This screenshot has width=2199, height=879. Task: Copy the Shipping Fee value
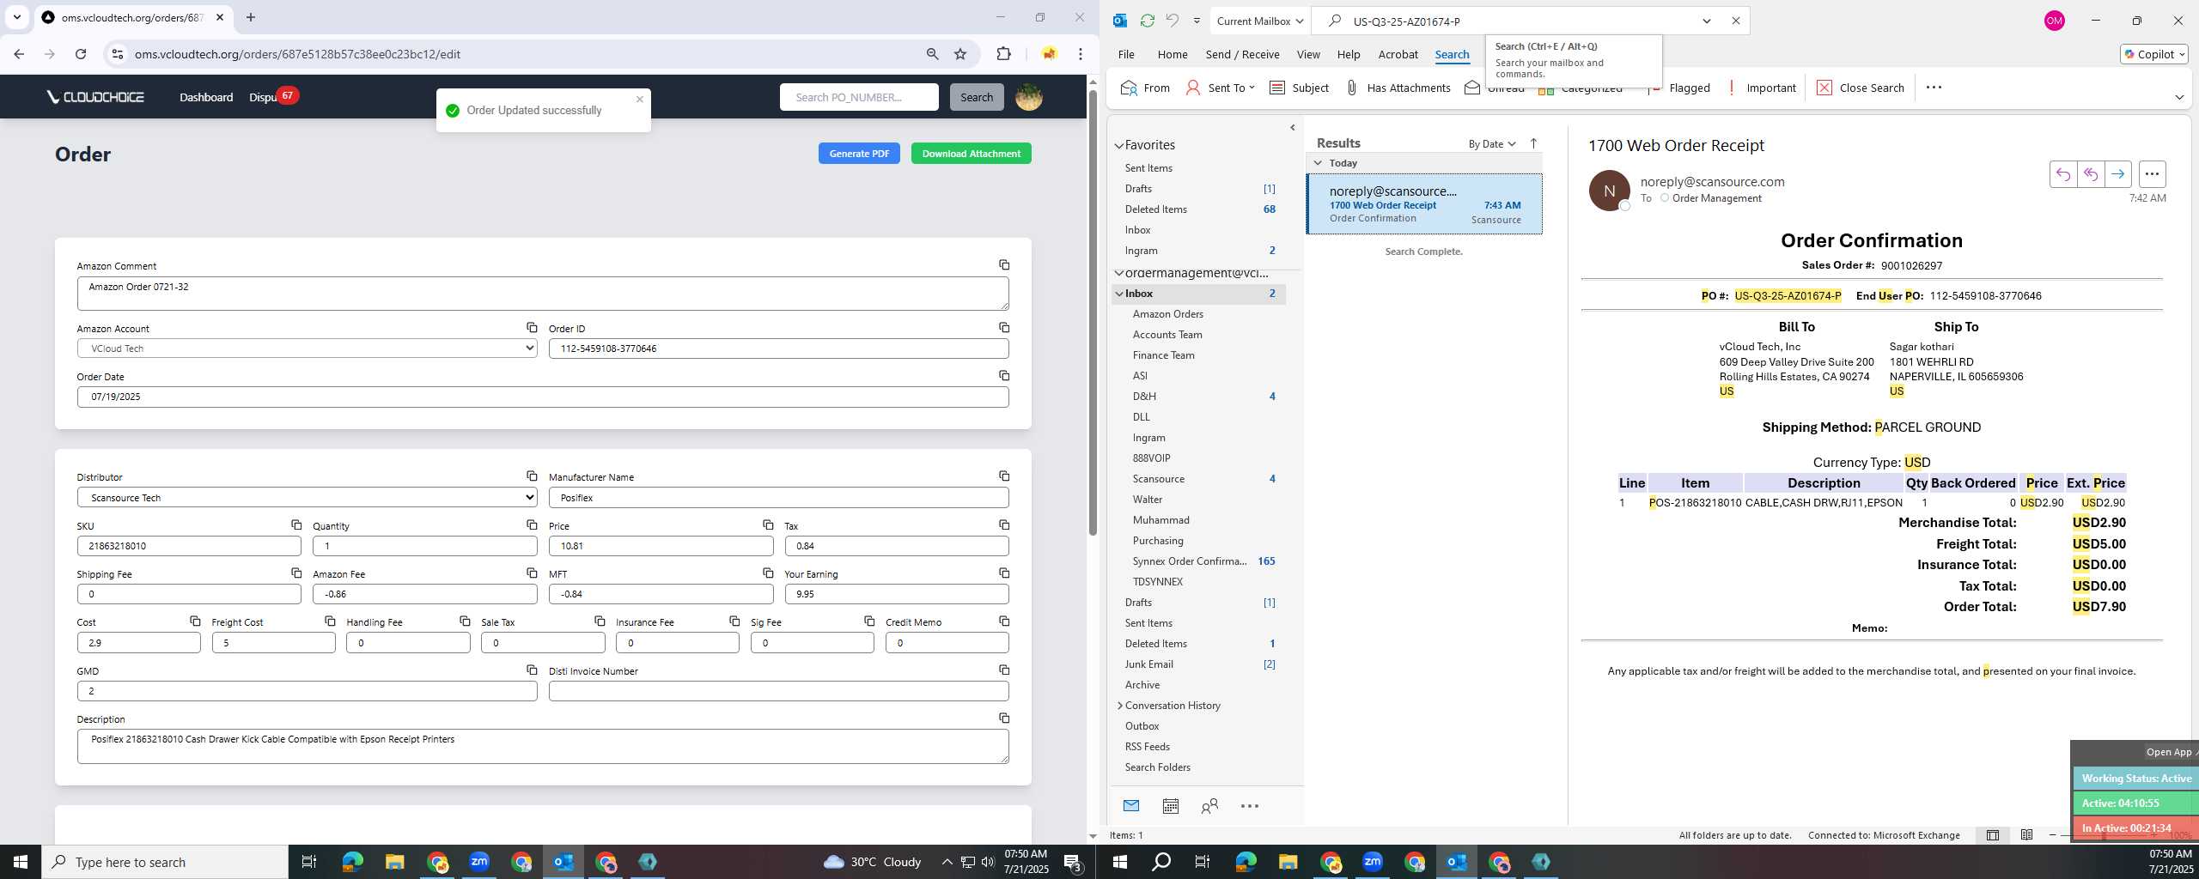pos(295,573)
